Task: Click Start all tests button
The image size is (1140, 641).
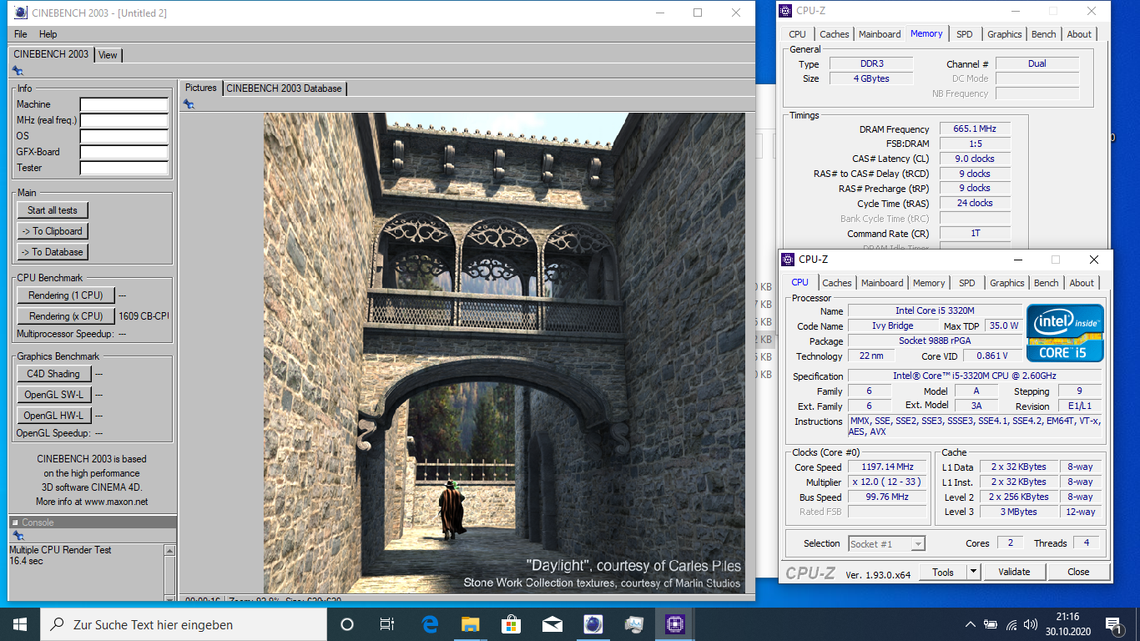Action: (53, 210)
